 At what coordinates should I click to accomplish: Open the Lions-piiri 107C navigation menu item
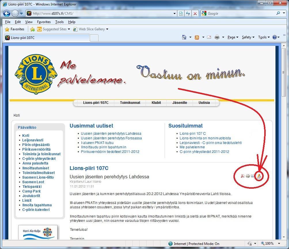click(96, 103)
